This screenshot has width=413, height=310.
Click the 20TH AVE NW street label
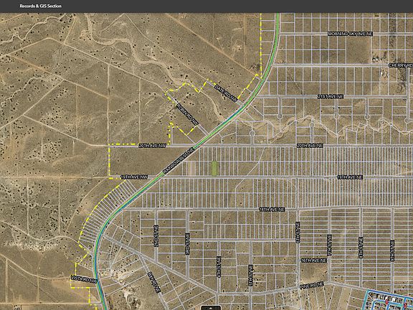click(x=153, y=146)
